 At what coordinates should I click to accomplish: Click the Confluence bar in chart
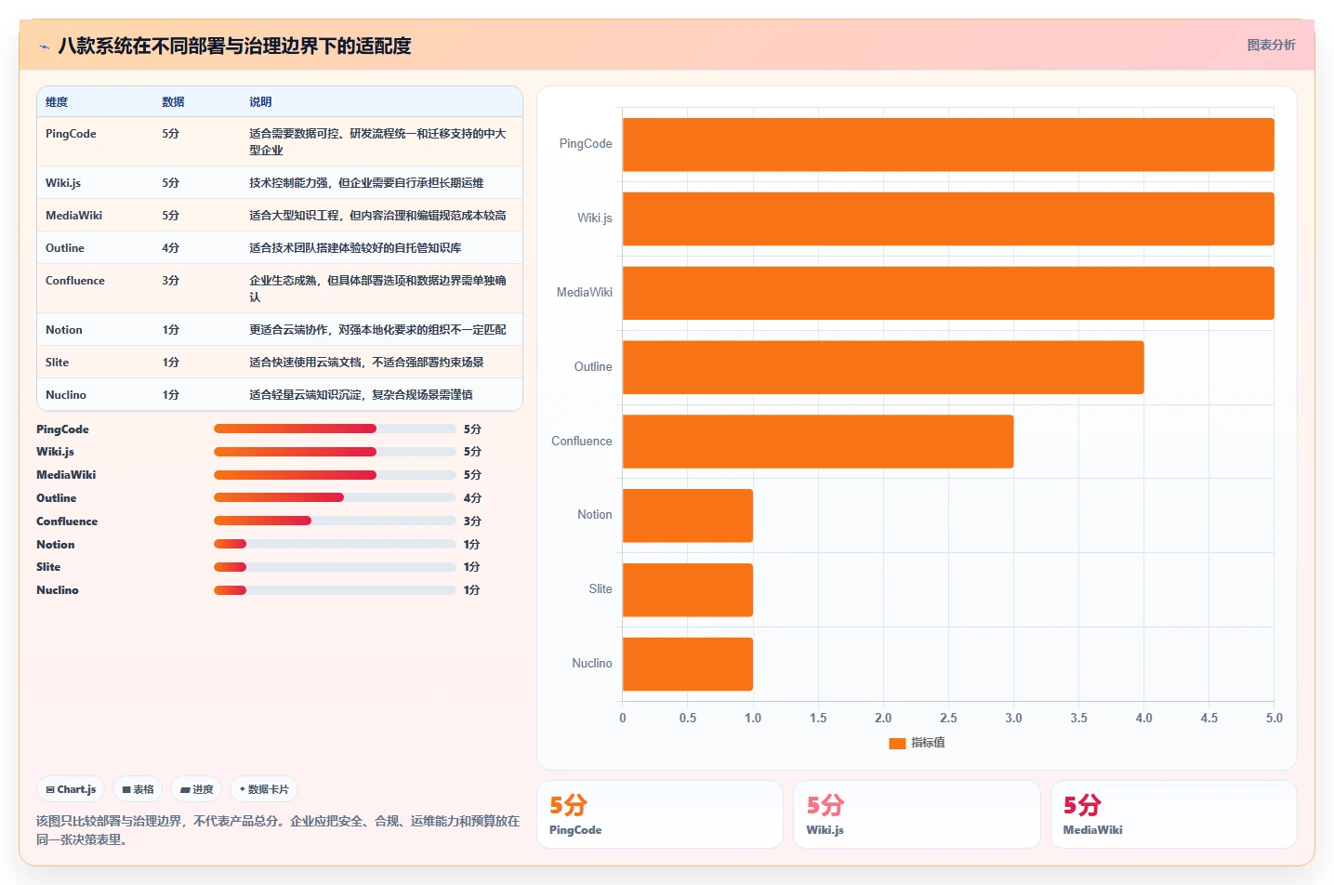[818, 442]
